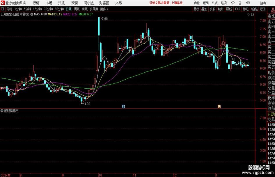Click the 财 marker on the chart
This screenshot has width=275, height=177.
pos(123,106)
